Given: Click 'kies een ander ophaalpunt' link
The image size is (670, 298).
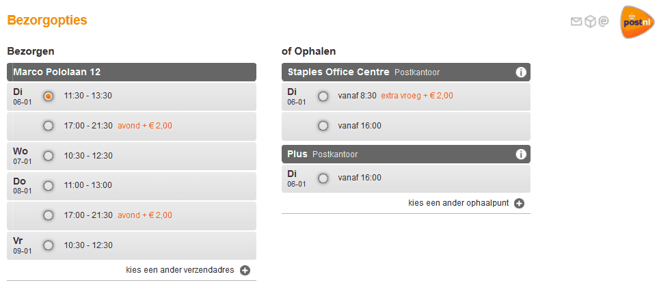Looking at the screenshot, I should point(458,203).
